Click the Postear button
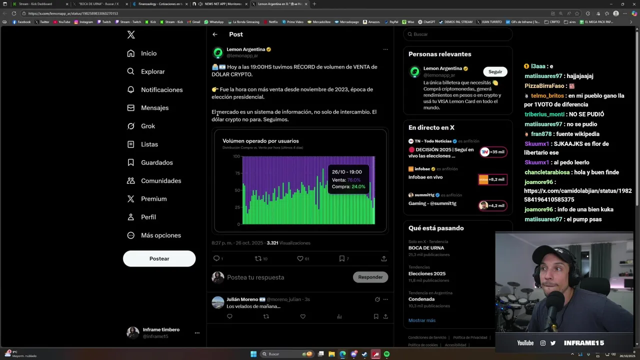 click(x=159, y=258)
